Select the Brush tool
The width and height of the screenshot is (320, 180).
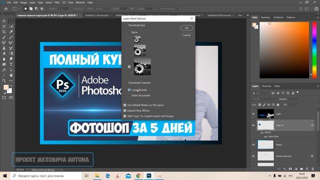pyautogui.click(x=4, y=37)
